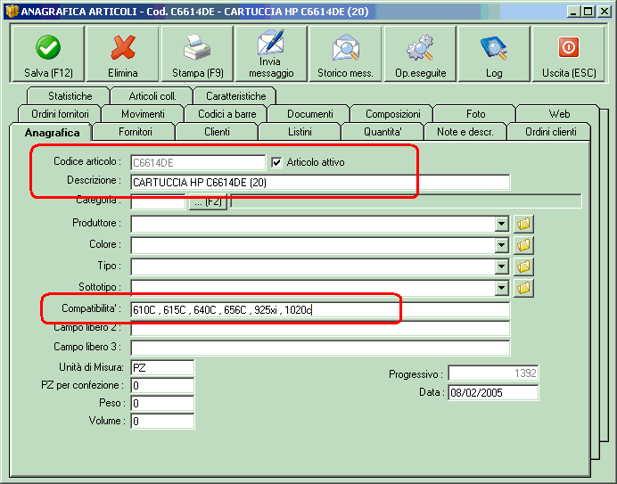617x484 pixels.
Task: Select the Clienti tab
Action: coord(217,132)
